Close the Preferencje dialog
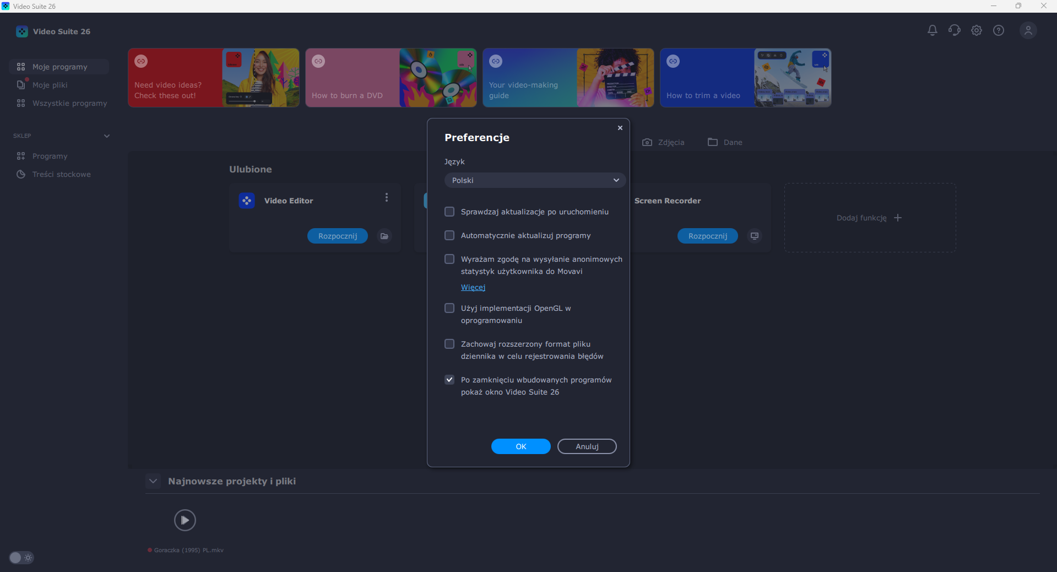 tap(620, 128)
